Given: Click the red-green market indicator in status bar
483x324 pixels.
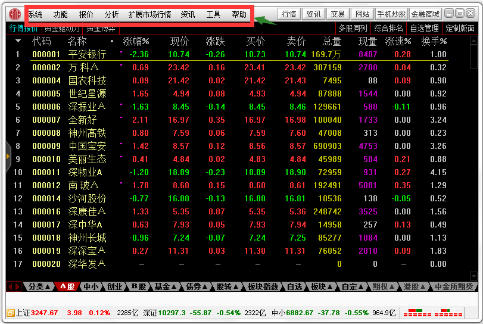Looking at the screenshot, I should [x=432, y=313].
